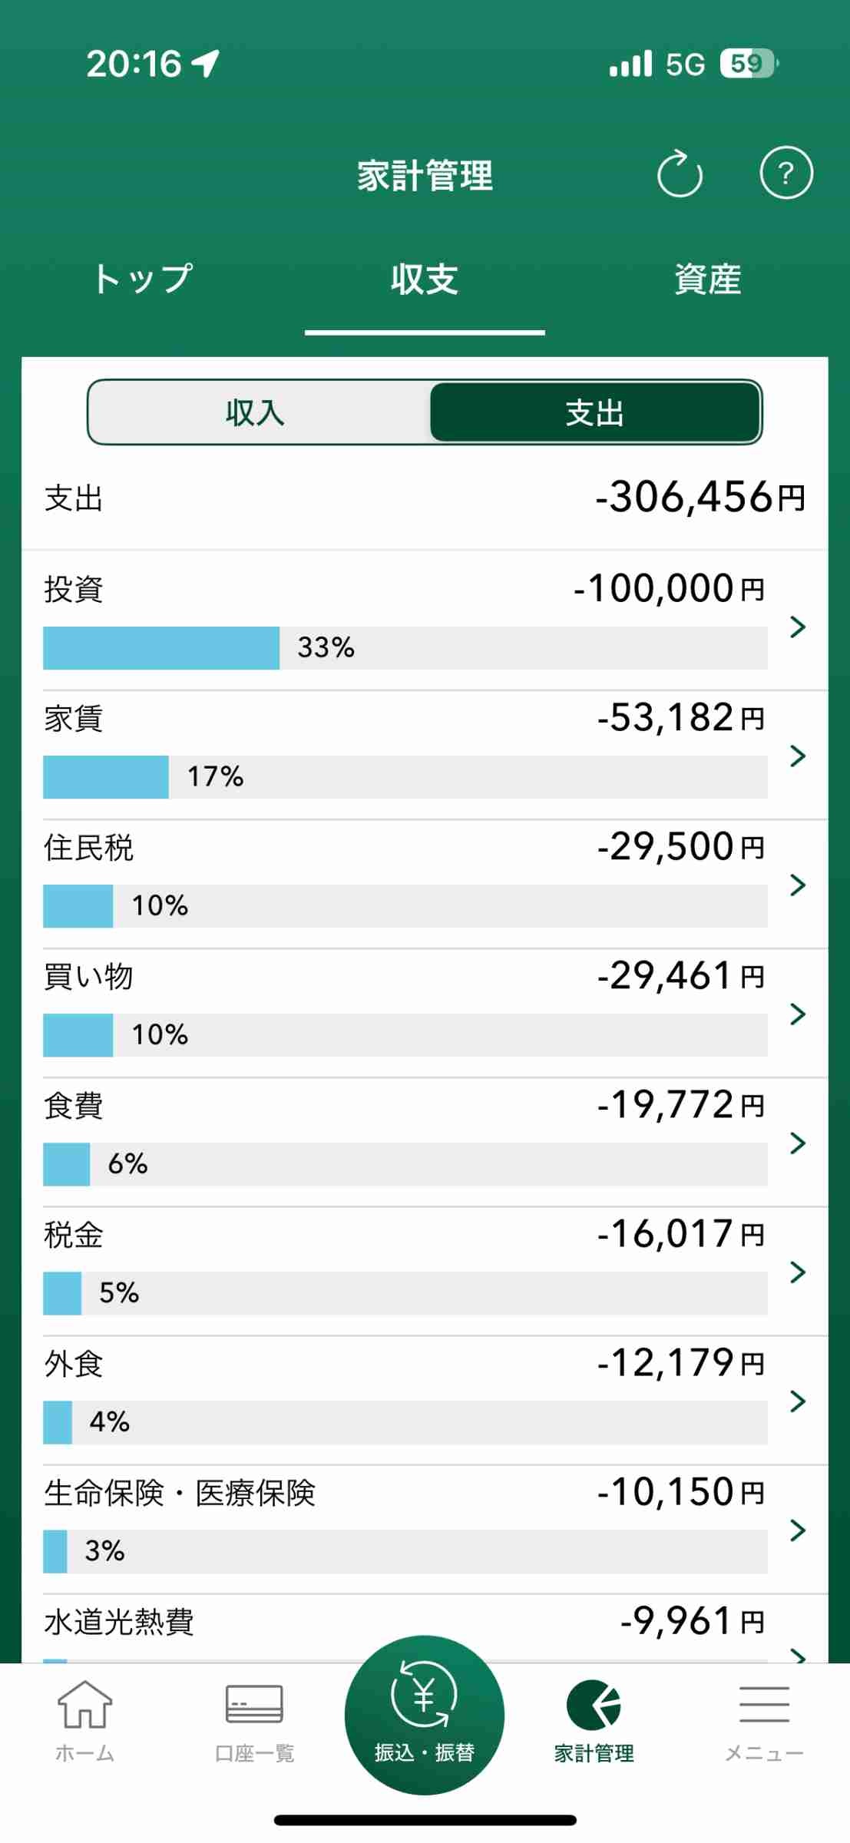The image size is (850, 1843).
Task: Open the hamburger menu icon
Action: (764, 1717)
